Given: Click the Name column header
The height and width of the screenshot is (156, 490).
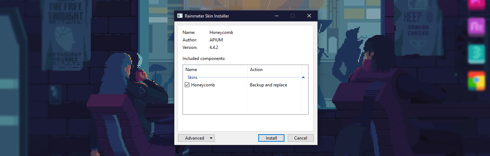Looking at the screenshot, I should pyautogui.click(x=191, y=70).
